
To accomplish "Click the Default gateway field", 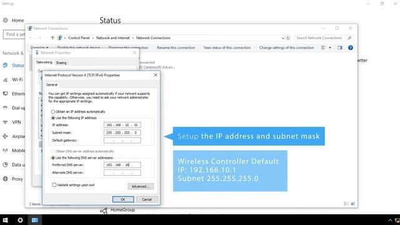I will coord(122,140).
